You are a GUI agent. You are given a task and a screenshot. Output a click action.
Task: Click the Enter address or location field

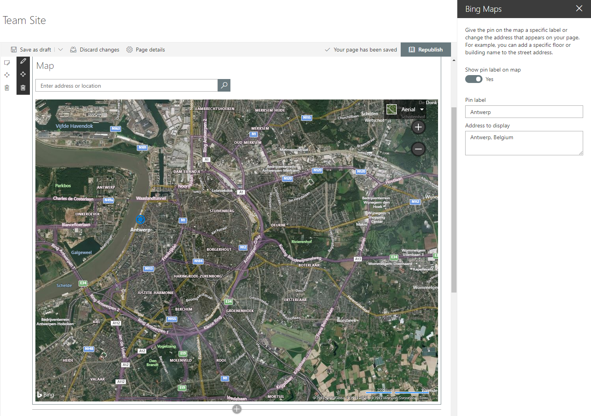pos(127,85)
